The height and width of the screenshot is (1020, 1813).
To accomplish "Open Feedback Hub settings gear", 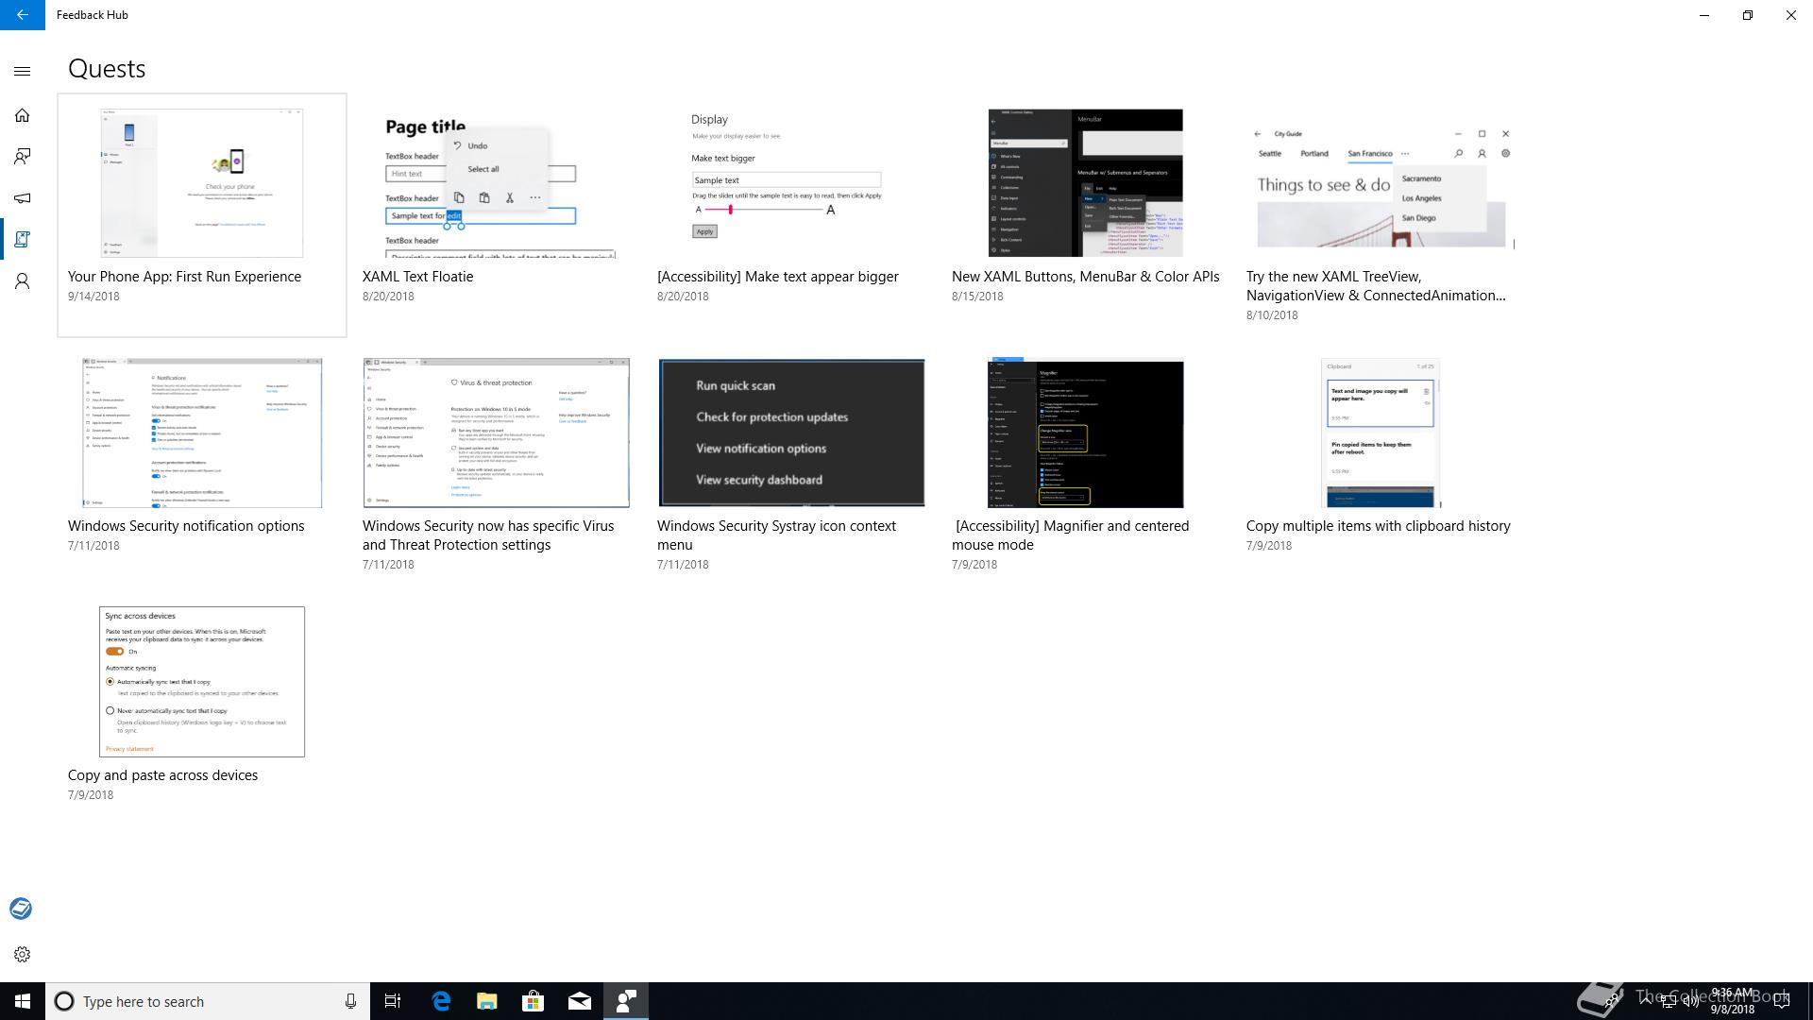I will point(23,954).
